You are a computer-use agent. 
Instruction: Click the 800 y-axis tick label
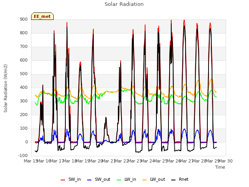[x=24, y=33]
